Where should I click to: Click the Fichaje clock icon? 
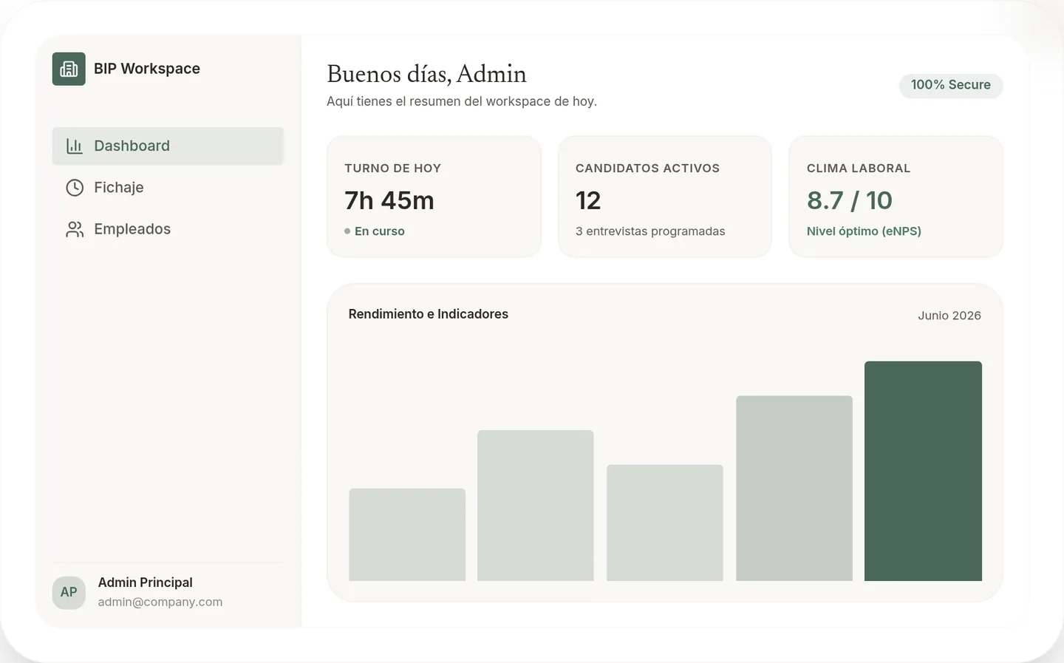pyautogui.click(x=75, y=188)
